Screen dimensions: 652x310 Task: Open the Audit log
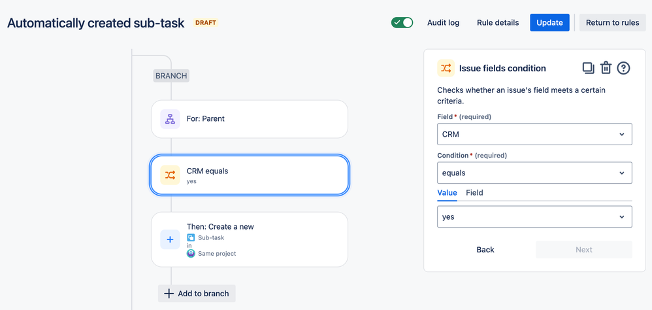(443, 22)
